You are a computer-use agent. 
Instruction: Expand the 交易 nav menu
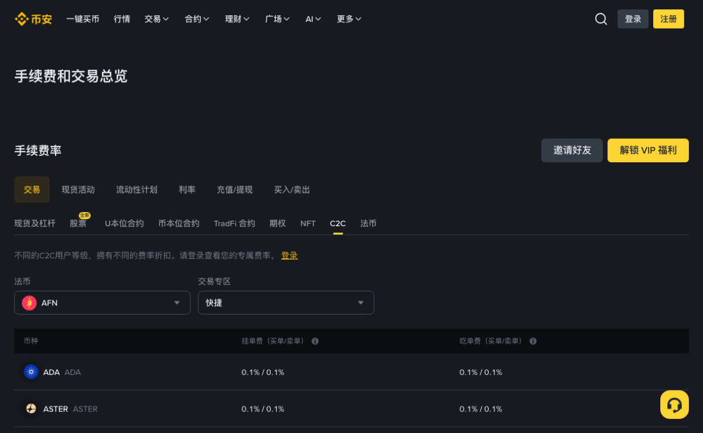pos(157,19)
